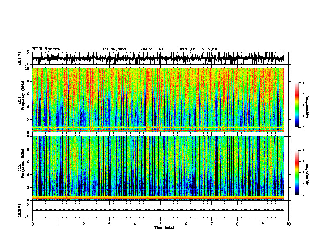
Task: Click the flat ch.3 signal trace
Action: [x=158, y=210]
